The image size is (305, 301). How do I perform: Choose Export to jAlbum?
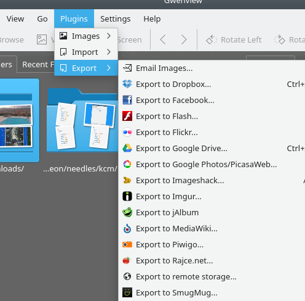[212, 212]
